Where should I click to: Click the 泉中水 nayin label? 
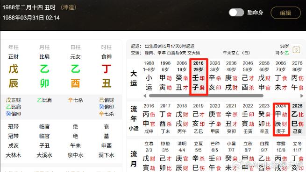pos(76,155)
